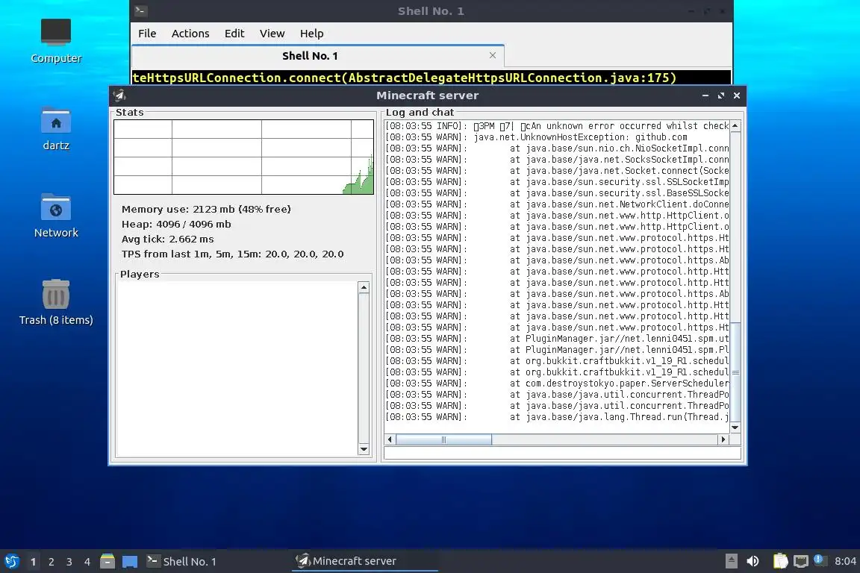Viewport: 860px width, 573px height.
Task: Open the Network desktop icon
Action: [56, 216]
